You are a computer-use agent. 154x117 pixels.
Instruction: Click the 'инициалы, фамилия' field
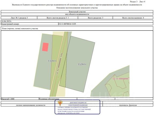point(128,105)
